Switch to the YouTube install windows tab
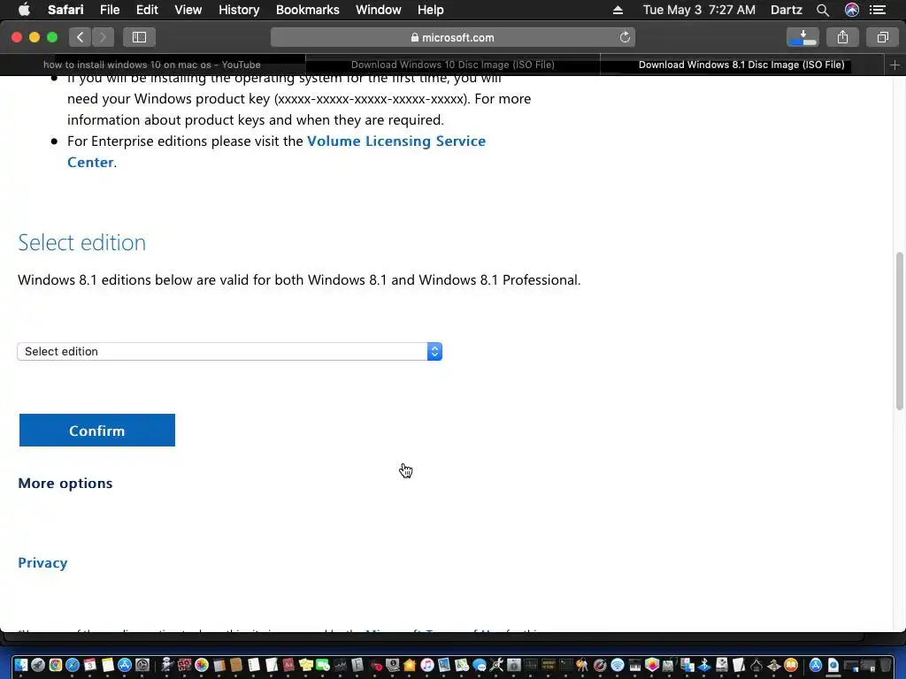906x679 pixels. [152, 65]
